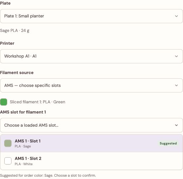Open the 'Choose a loaded AMS slot' dropdown

click(x=91, y=125)
